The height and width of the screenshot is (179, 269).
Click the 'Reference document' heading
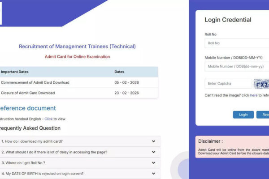coord(28,108)
